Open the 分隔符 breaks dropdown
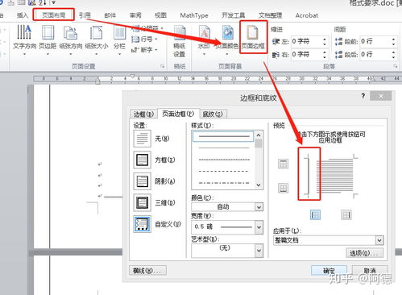The width and height of the screenshot is (402, 295). [147, 28]
